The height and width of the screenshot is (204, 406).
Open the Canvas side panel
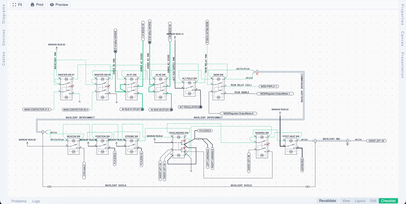pyautogui.click(x=402, y=38)
